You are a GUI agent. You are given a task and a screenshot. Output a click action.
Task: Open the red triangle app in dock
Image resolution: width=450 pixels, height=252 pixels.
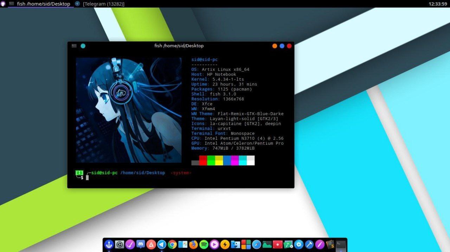tap(151, 244)
